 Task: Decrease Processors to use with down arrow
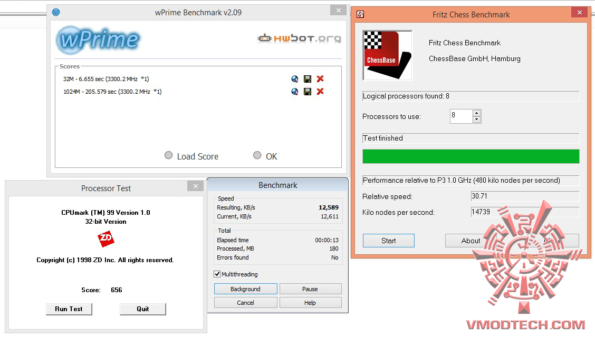click(477, 120)
